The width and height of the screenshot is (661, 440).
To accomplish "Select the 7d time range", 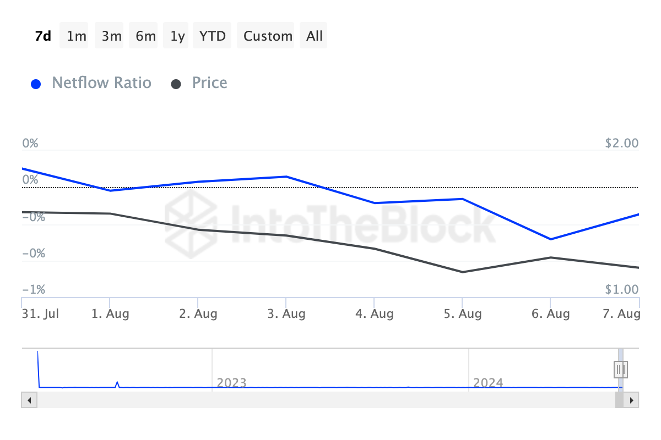I will 43,36.
